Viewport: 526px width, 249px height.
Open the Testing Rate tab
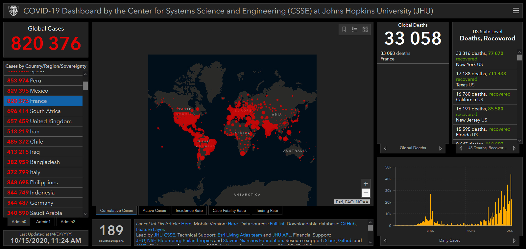[x=267, y=211]
